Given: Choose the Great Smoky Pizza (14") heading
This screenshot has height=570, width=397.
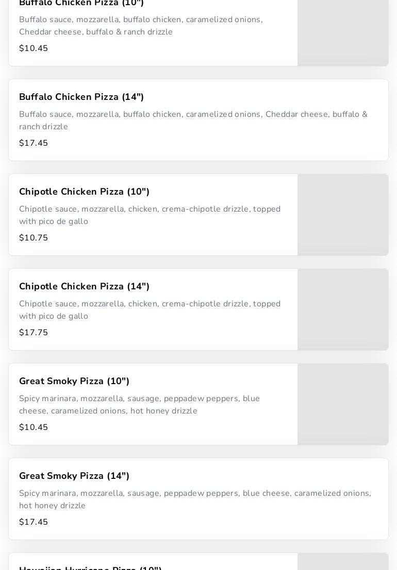Looking at the screenshot, I should pyautogui.click(x=74, y=476).
